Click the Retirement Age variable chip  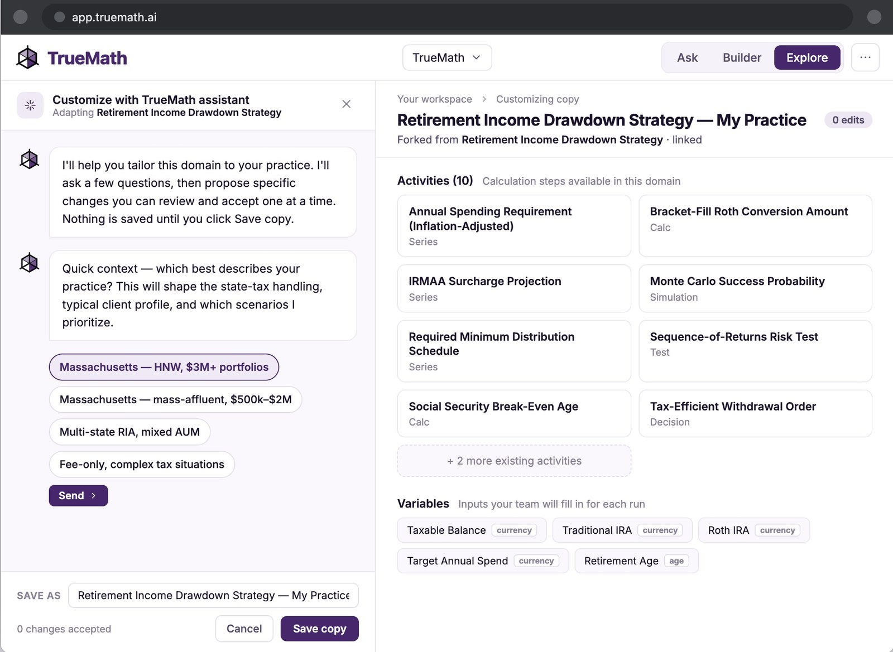pyautogui.click(x=636, y=561)
